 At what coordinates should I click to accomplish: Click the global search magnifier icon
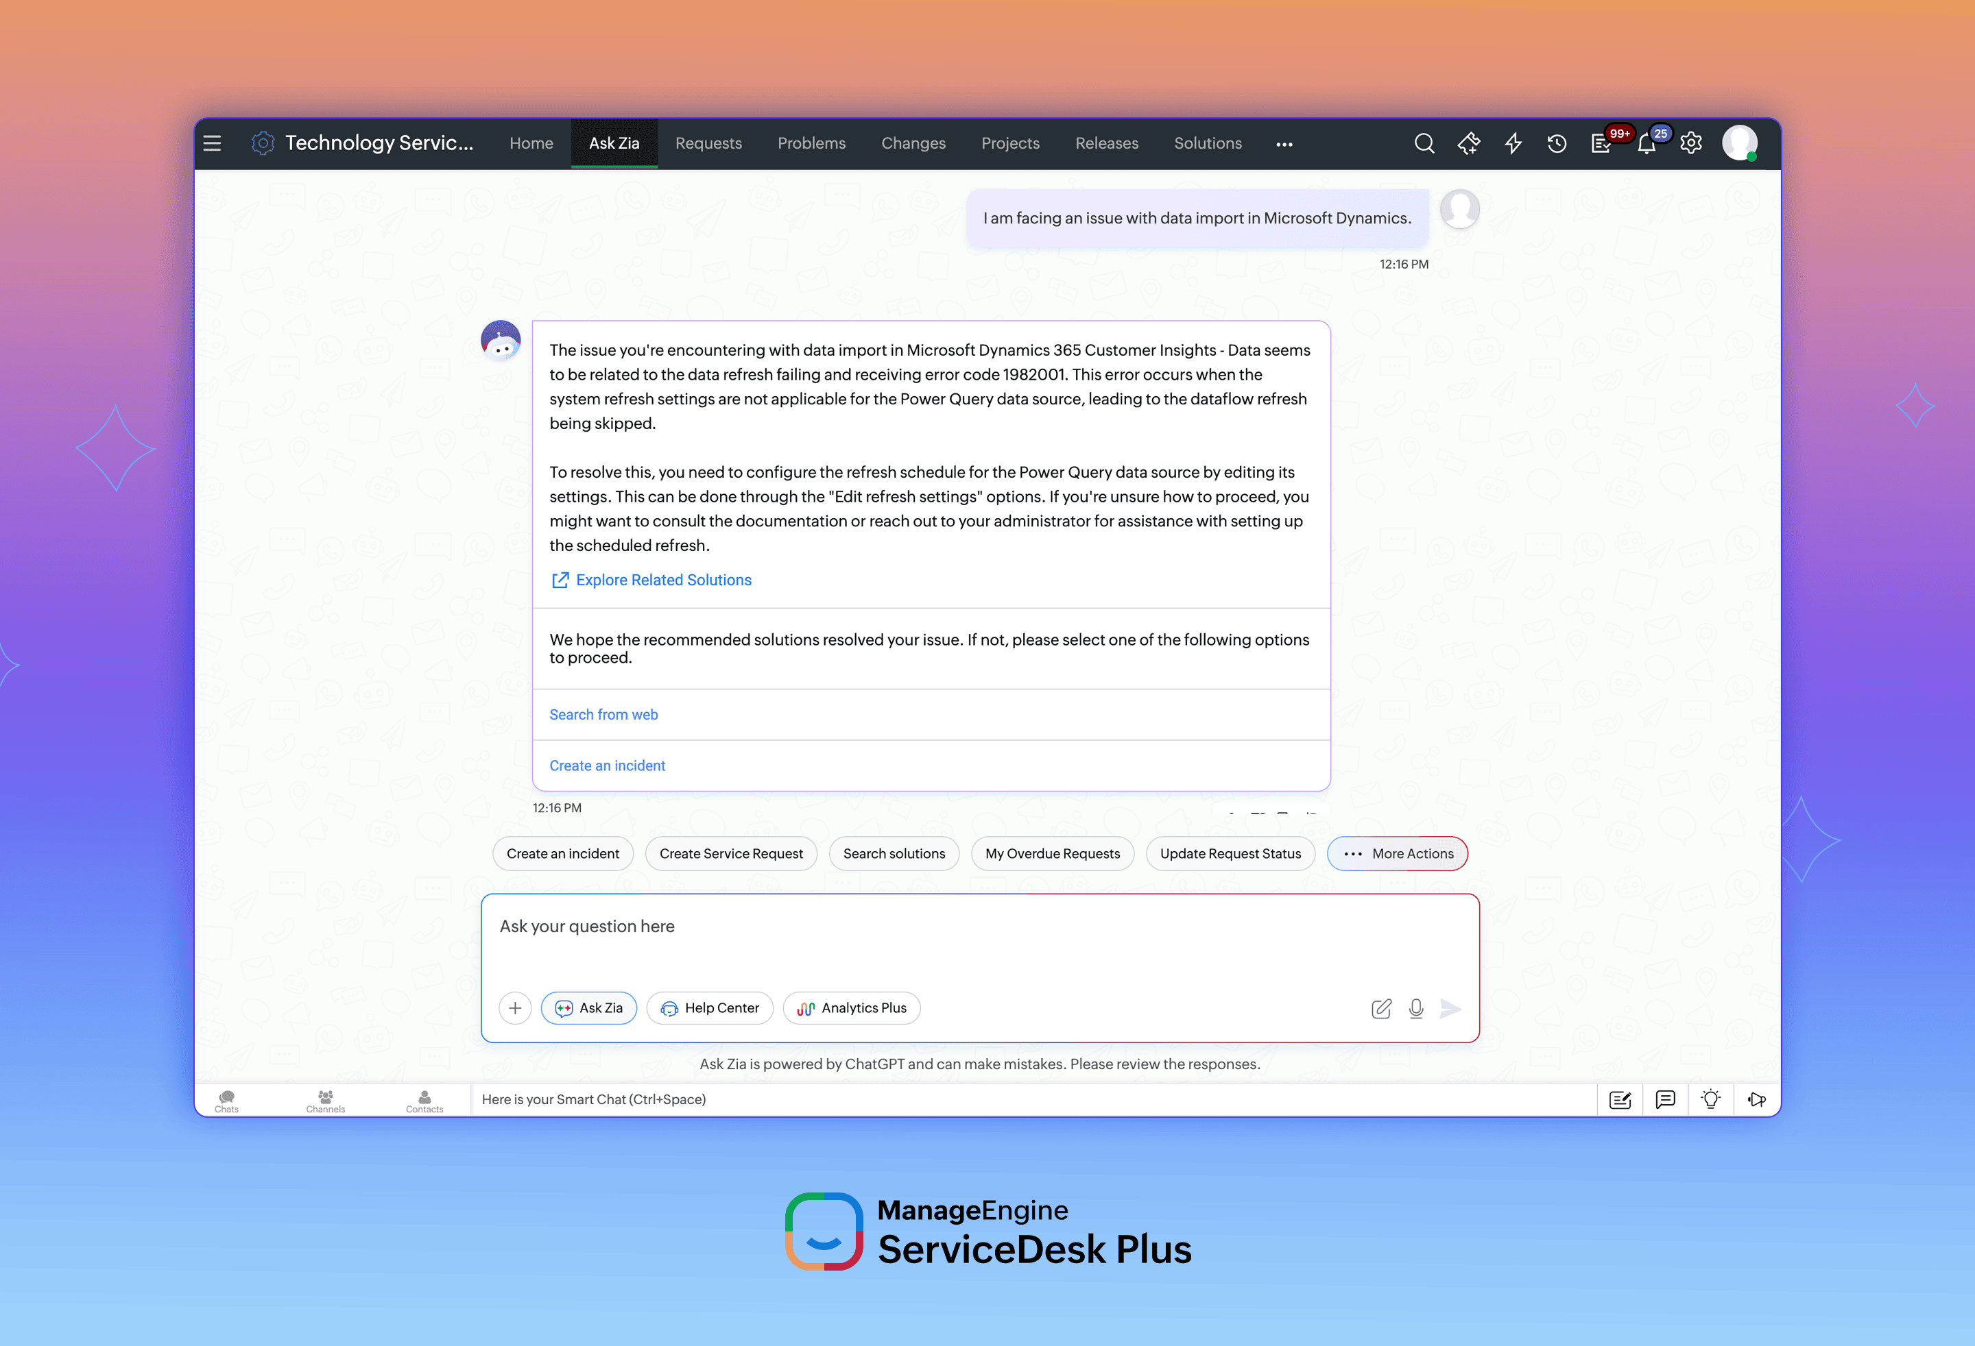1424,143
